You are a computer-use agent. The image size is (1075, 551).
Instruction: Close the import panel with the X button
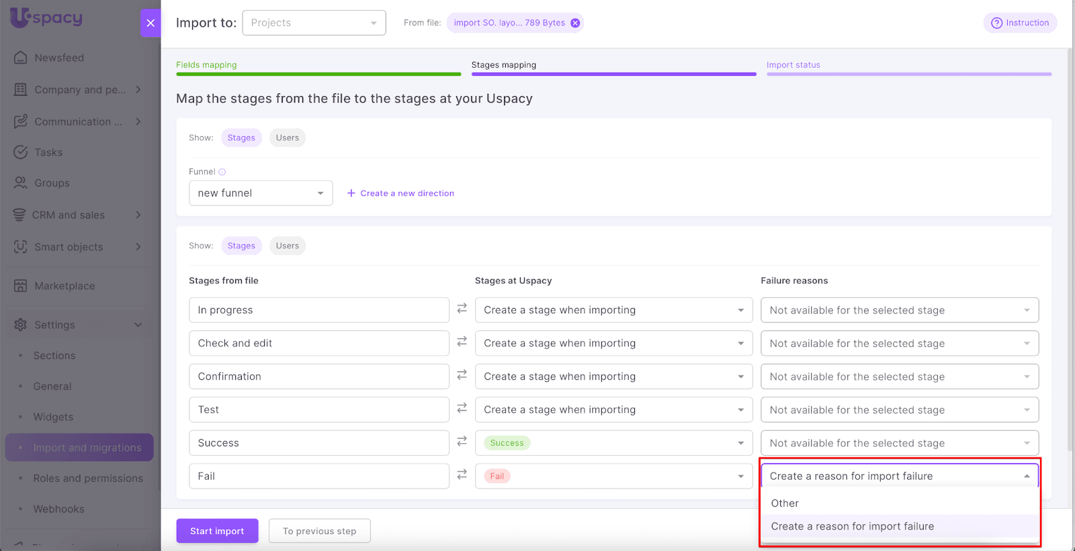[150, 23]
